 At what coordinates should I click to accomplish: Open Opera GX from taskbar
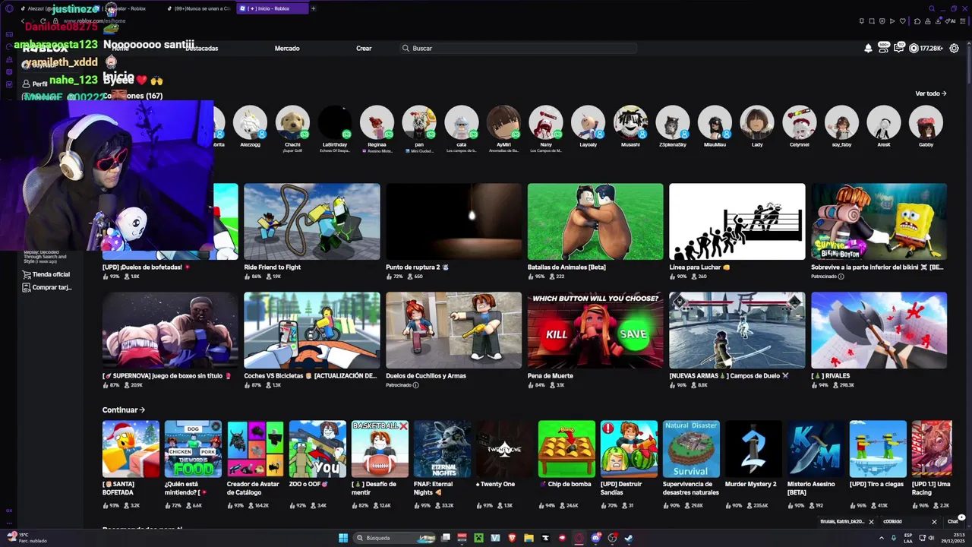tap(579, 538)
